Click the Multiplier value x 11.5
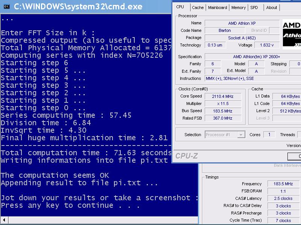The width and height of the screenshot is (301, 225). click(x=223, y=104)
